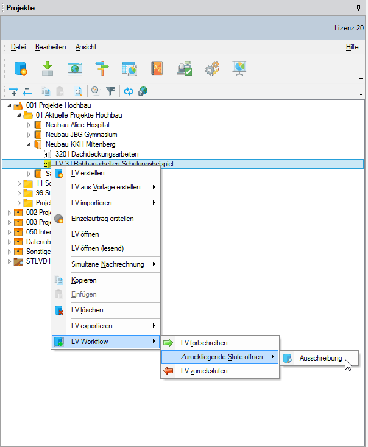This screenshot has width=368, height=447.
Task: Open LV exportieren submenu
Action: pyautogui.click(x=106, y=326)
